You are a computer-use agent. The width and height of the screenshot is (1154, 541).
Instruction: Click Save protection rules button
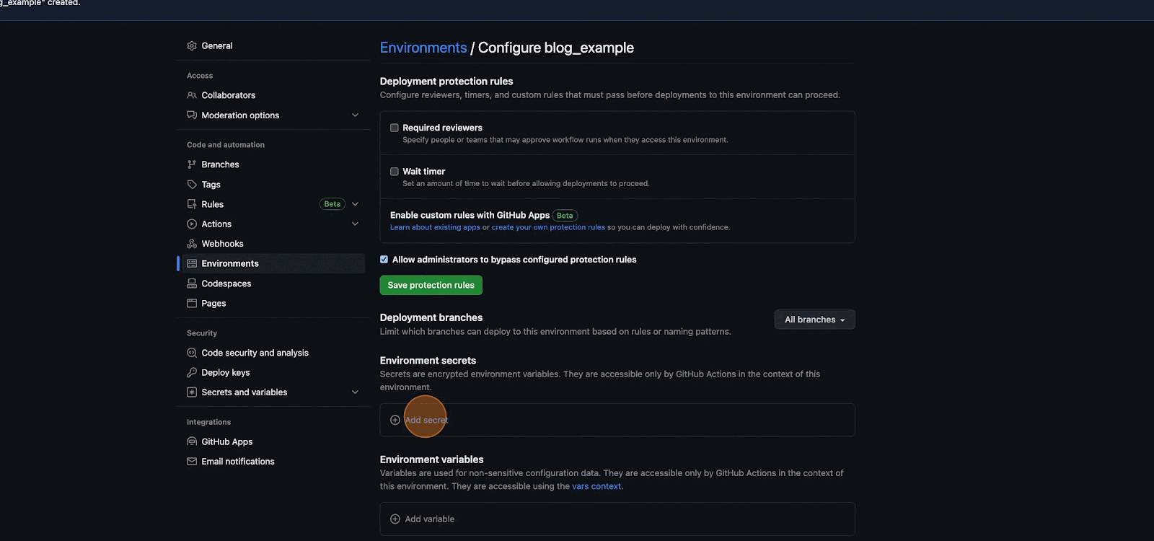coord(431,285)
